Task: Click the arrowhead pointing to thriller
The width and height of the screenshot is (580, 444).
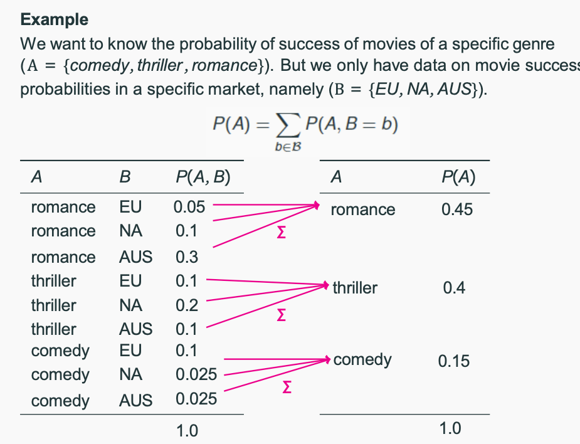Action: 325,285
